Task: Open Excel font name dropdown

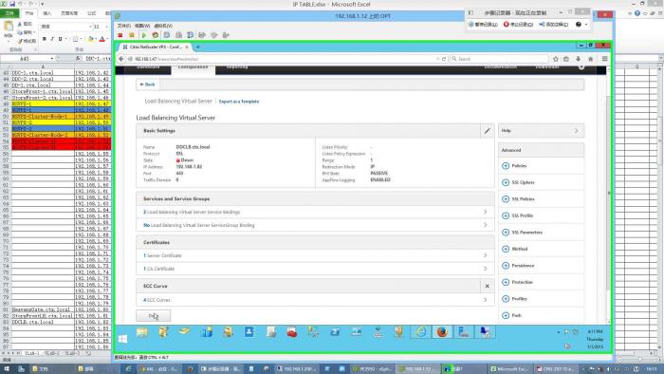Action: (90, 27)
